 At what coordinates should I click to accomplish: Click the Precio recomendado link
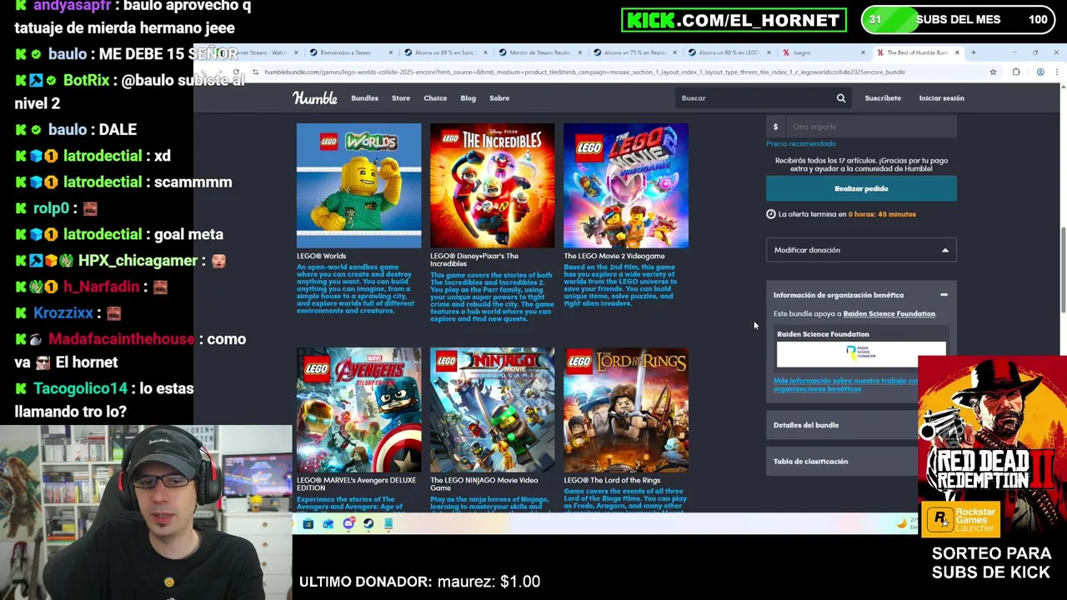tap(800, 143)
